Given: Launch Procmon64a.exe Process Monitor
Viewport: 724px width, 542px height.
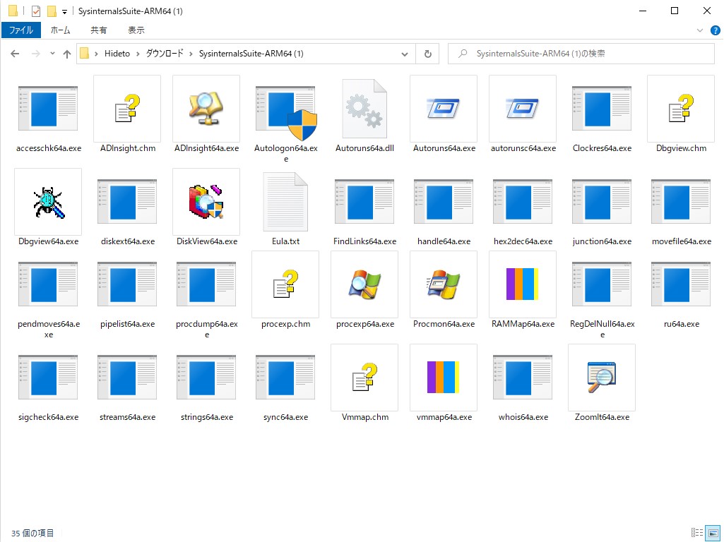Looking at the screenshot, I should click(x=443, y=284).
